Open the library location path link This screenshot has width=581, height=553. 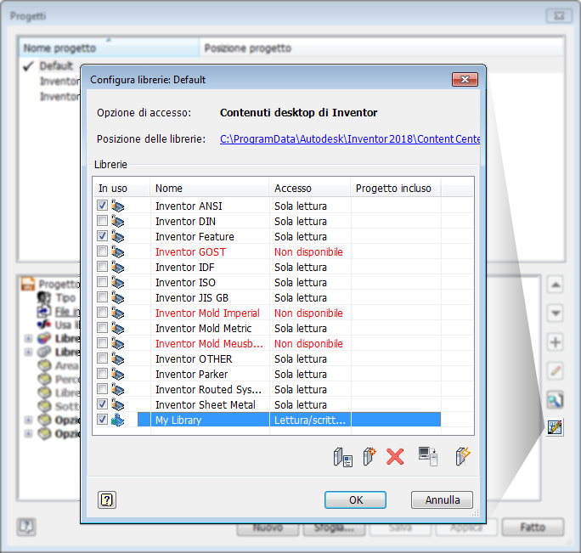(350, 139)
